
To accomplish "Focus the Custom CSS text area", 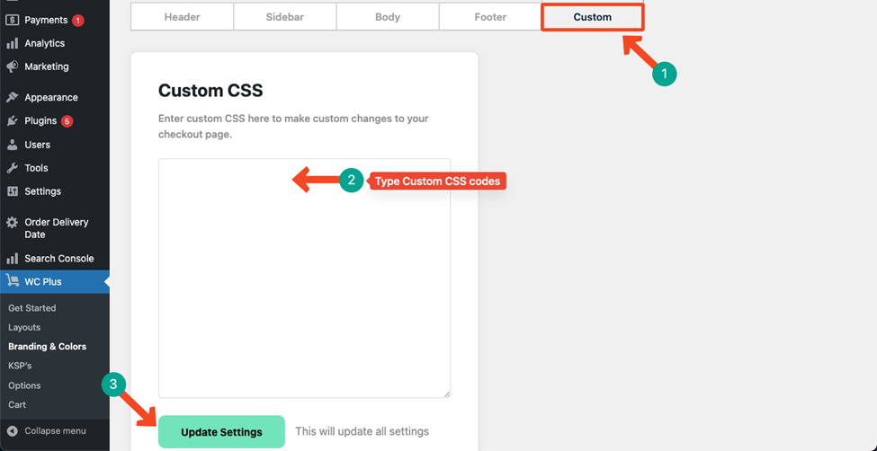I will (304, 279).
